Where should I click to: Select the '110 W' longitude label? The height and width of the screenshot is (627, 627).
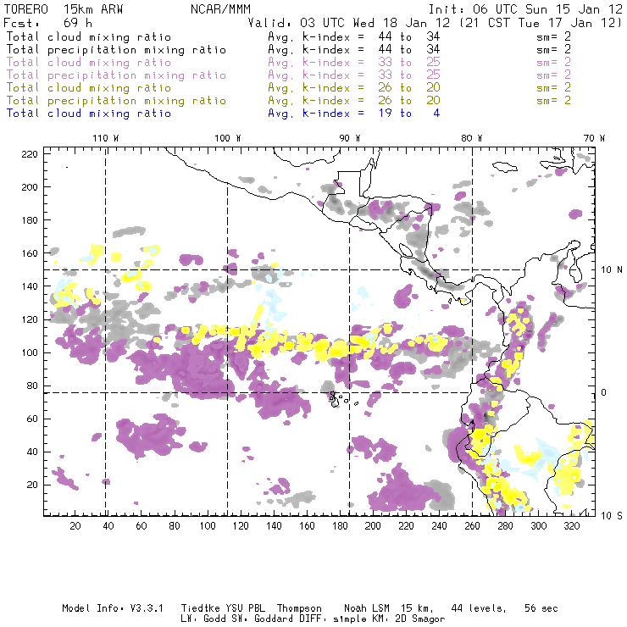(x=106, y=138)
